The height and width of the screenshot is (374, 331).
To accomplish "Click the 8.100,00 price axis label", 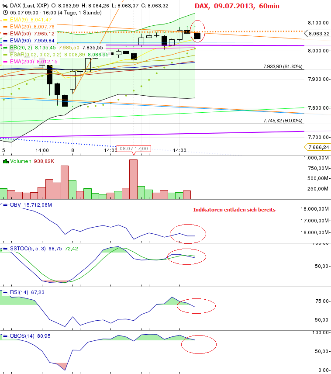I will click(318, 23).
